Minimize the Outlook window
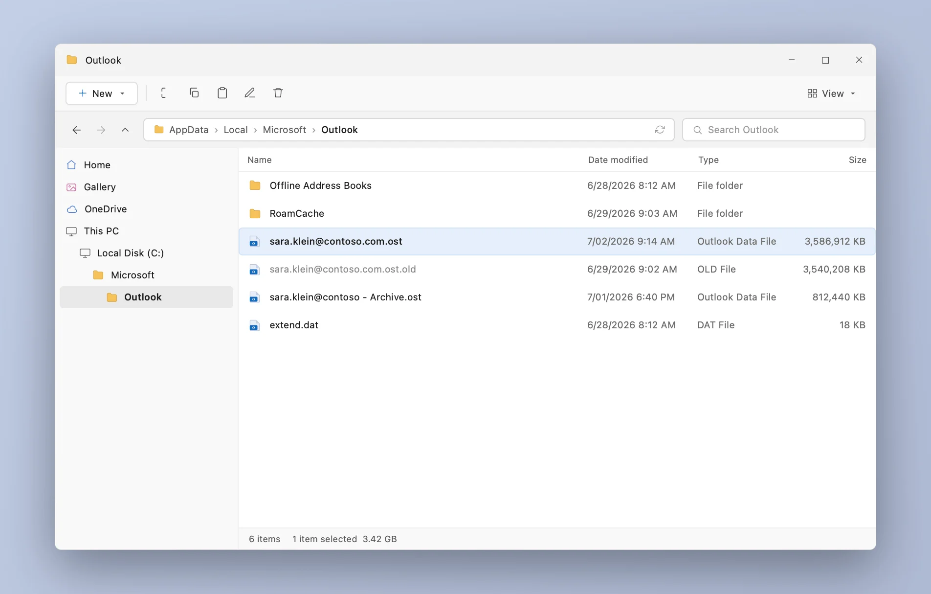The image size is (931, 594). click(x=792, y=60)
